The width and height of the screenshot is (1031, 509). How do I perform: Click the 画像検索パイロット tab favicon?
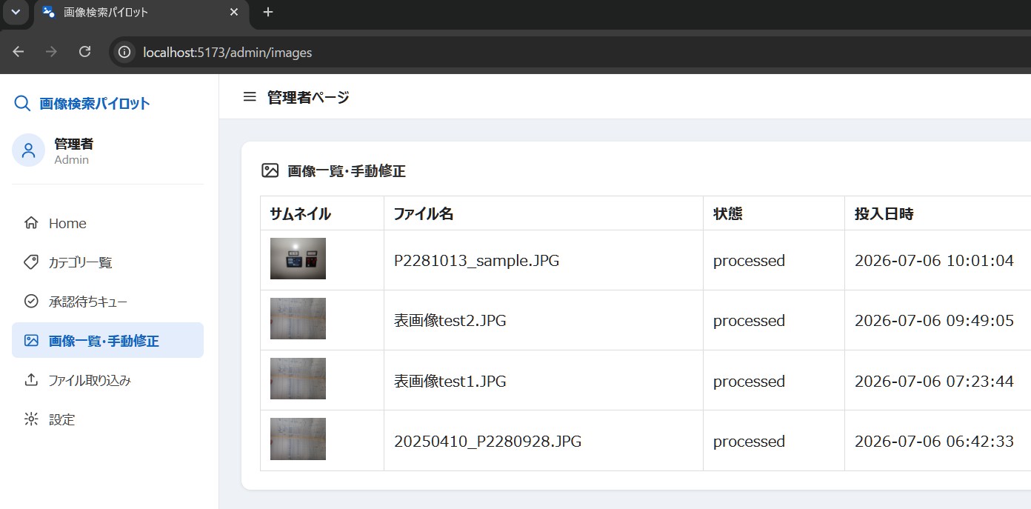pyautogui.click(x=49, y=13)
